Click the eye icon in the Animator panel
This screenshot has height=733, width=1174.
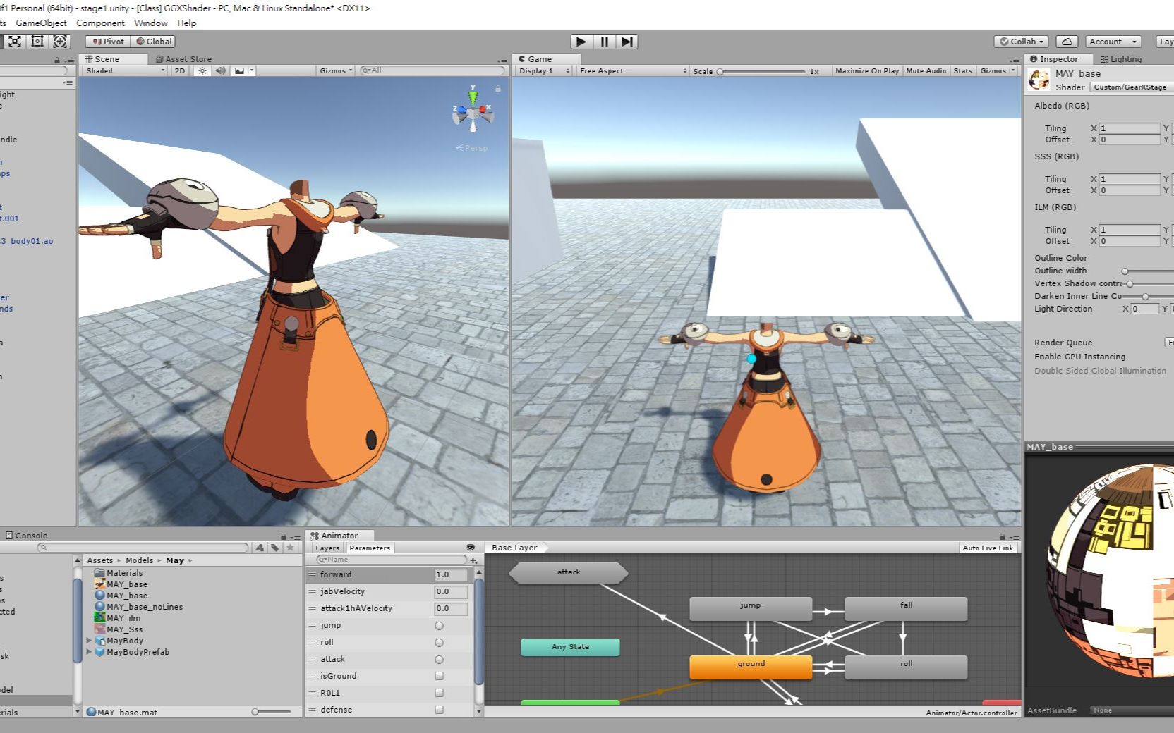[471, 548]
